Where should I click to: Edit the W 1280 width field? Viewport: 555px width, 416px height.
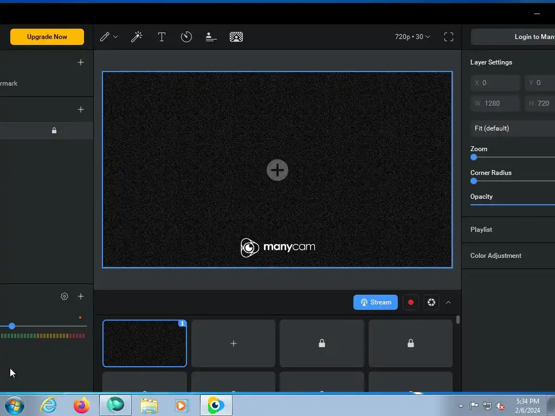click(x=495, y=103)
